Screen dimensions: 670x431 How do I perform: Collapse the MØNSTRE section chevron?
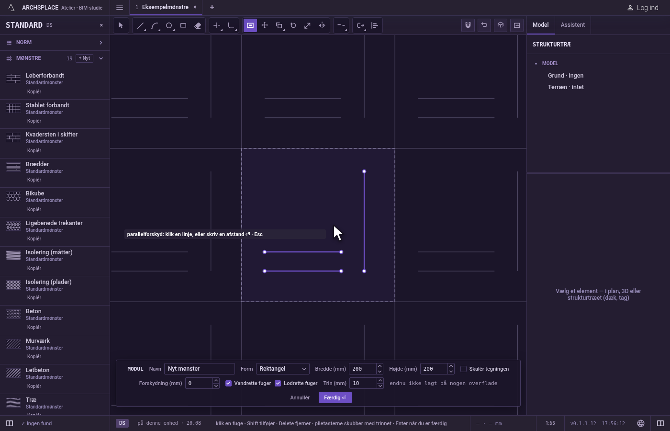click(101, 58)
